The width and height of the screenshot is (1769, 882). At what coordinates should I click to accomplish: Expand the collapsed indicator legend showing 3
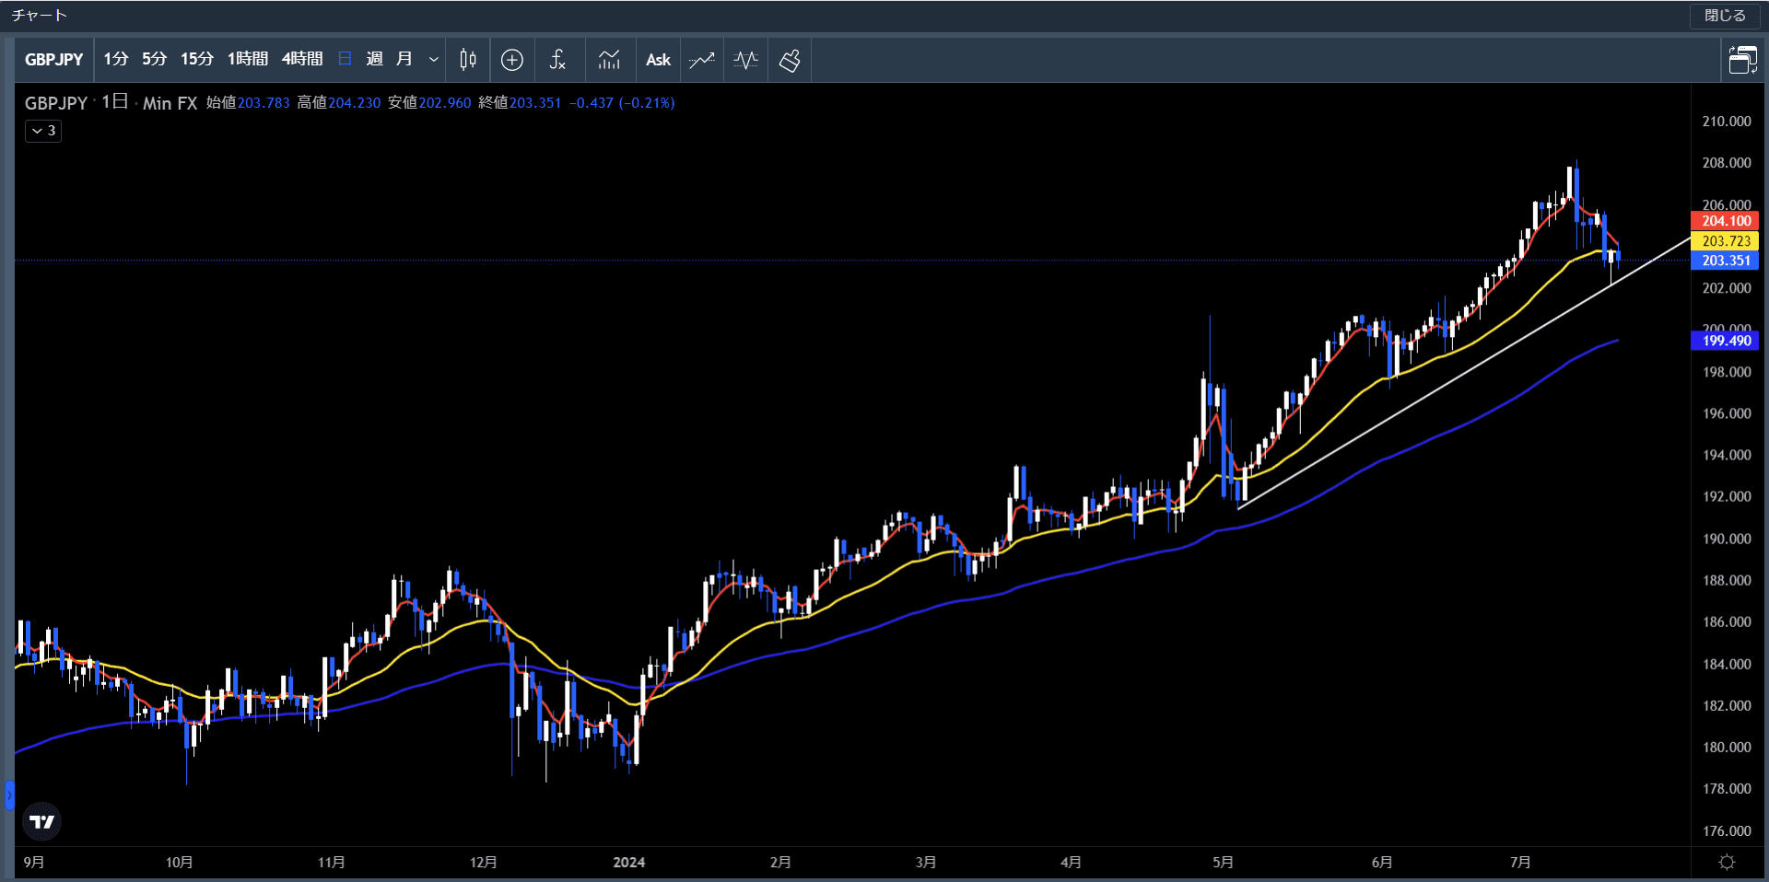[x=43, y=131]
